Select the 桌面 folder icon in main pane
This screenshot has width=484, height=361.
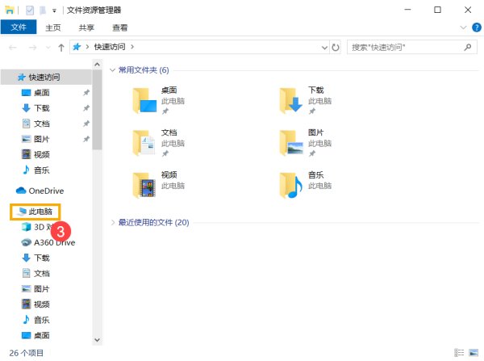tap(144, 101)
